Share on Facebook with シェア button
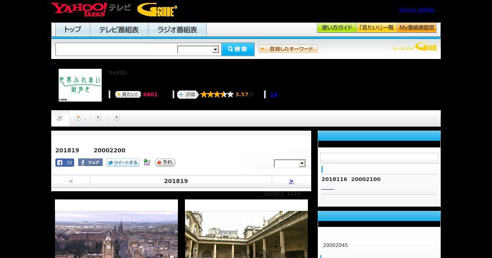 coord(90,163)
